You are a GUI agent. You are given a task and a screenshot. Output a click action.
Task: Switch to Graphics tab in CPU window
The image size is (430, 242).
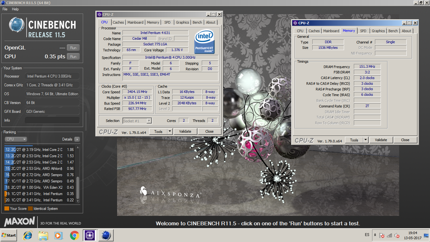pyautogui.click(x=183, y=22)
